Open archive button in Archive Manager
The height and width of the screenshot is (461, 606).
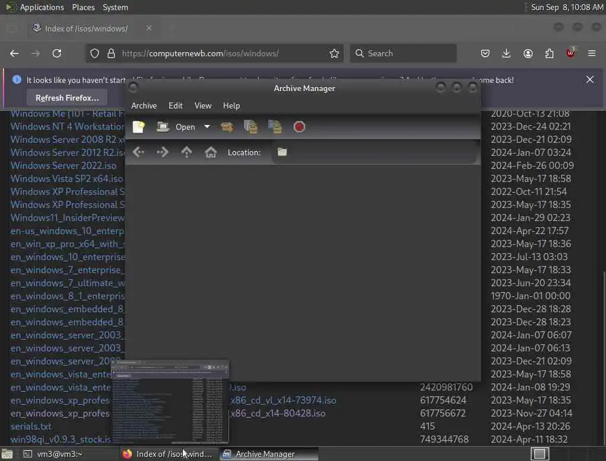(176, 127)
